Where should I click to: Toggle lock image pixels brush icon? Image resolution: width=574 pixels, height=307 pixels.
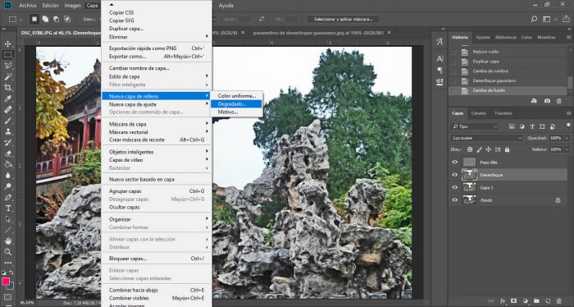[479, 149]
